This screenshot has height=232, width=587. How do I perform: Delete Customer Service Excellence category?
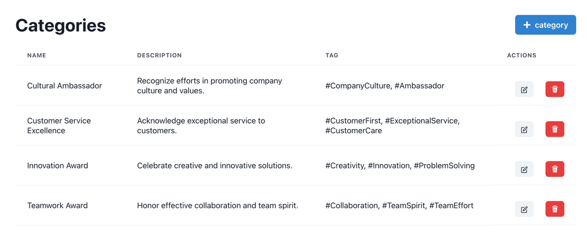click(555, 129)
